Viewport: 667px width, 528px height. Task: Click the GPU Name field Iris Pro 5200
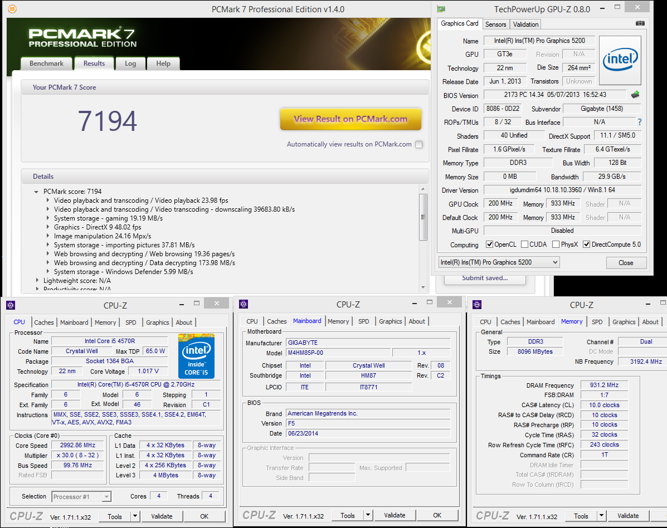(x=539, y=41)
